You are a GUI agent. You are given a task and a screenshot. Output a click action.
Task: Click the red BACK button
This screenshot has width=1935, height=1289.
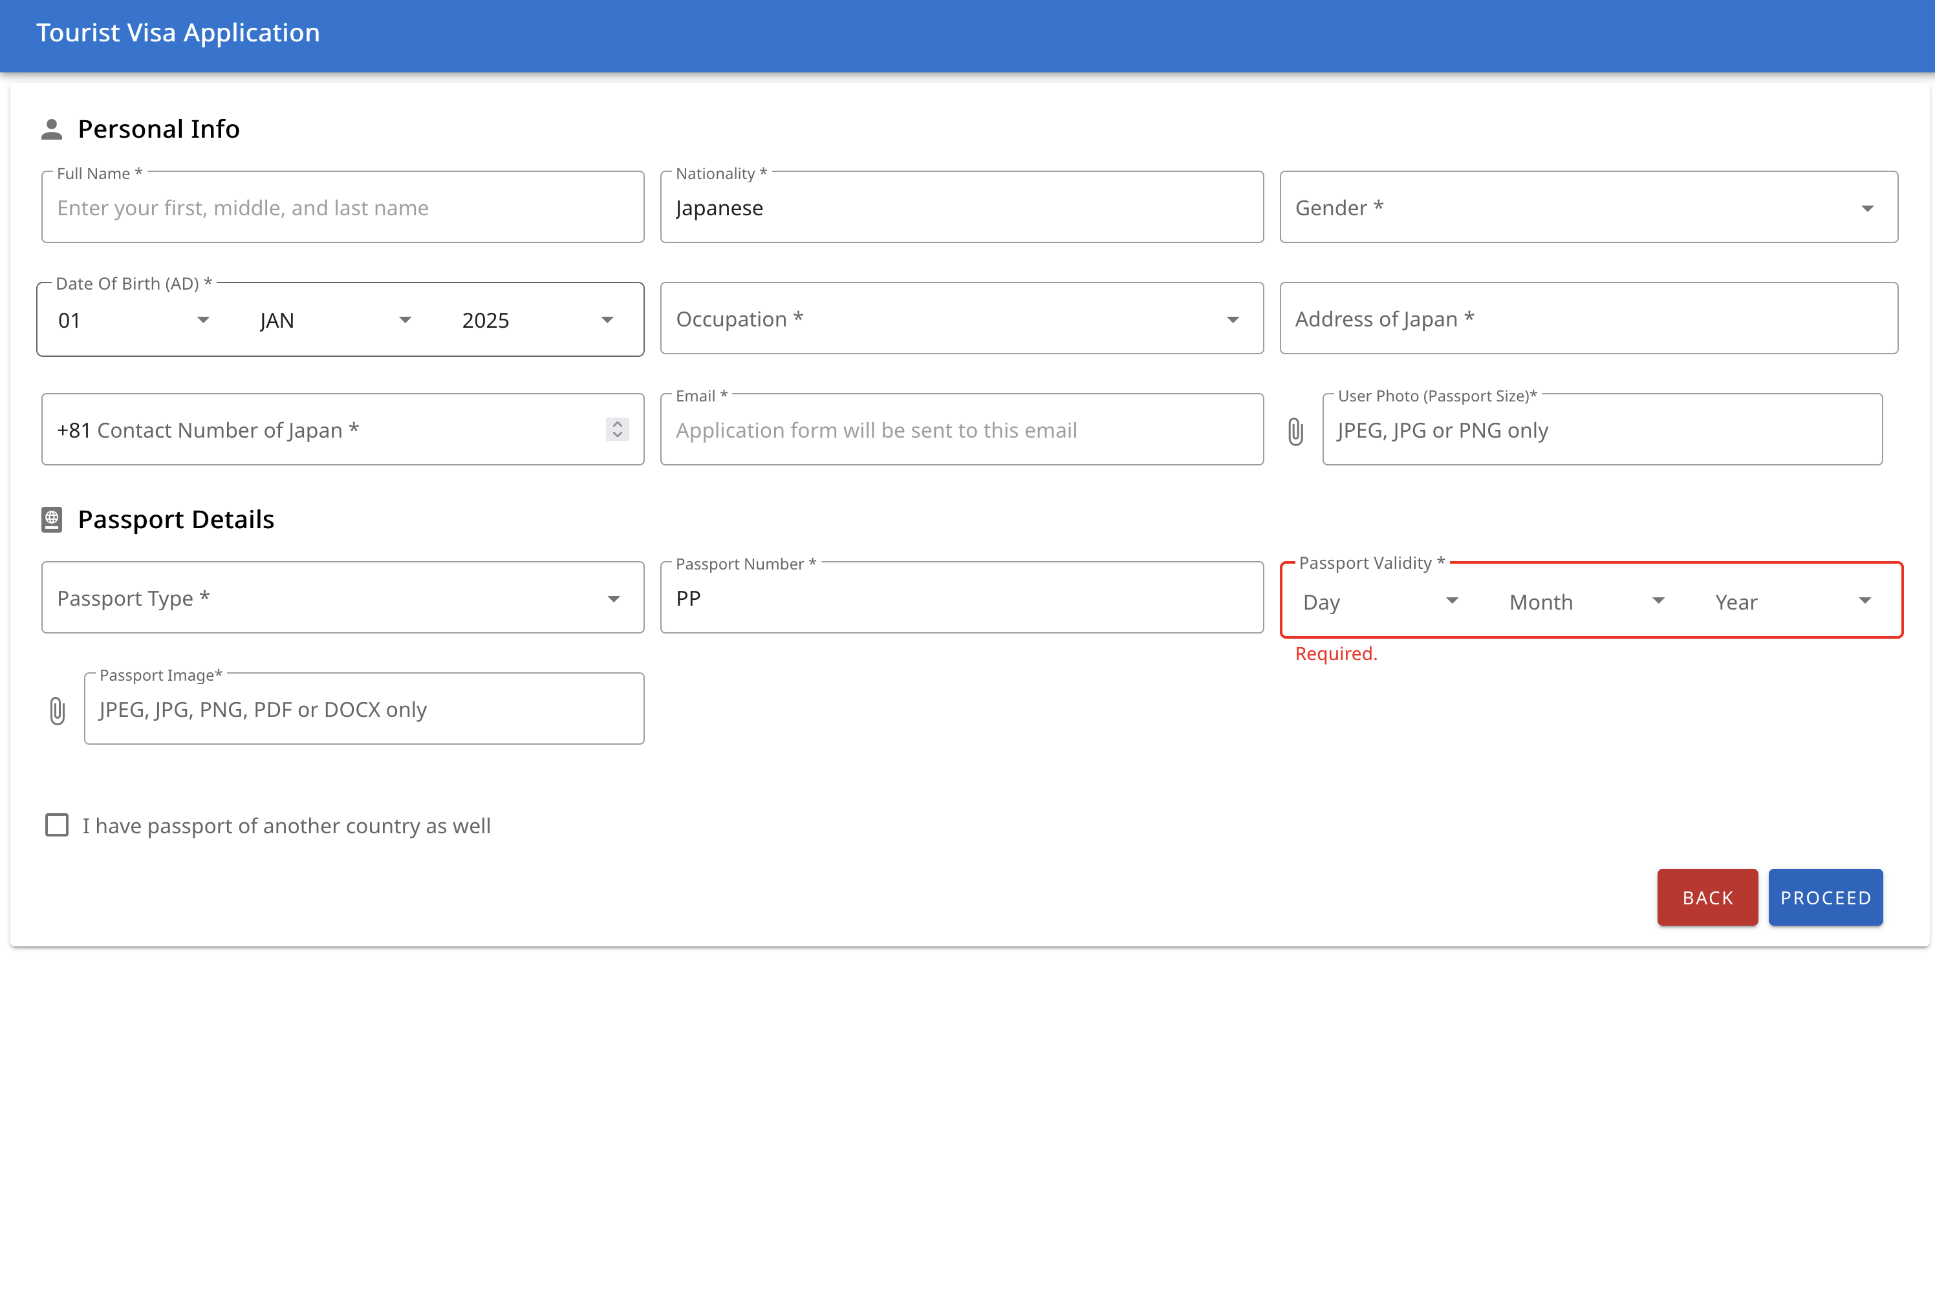(1707, 897)
